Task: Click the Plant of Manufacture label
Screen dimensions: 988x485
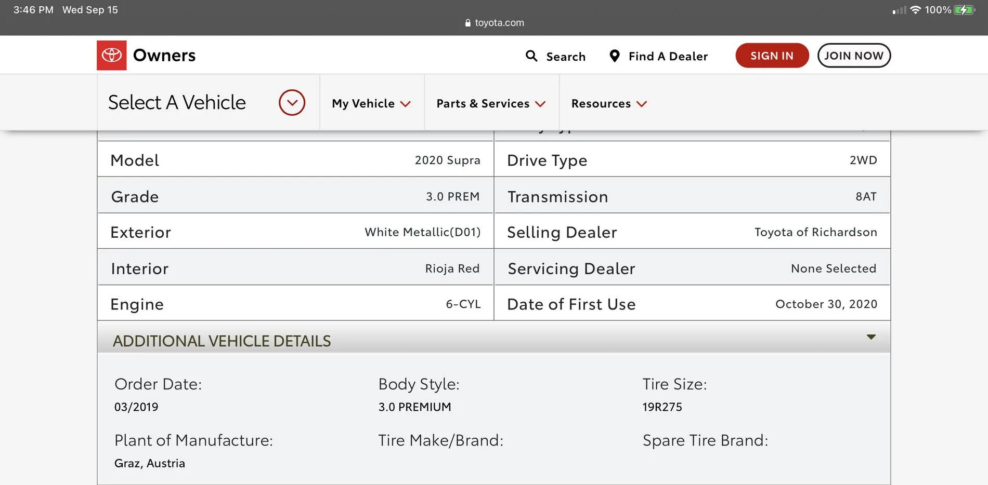Action: coord(193,440)
